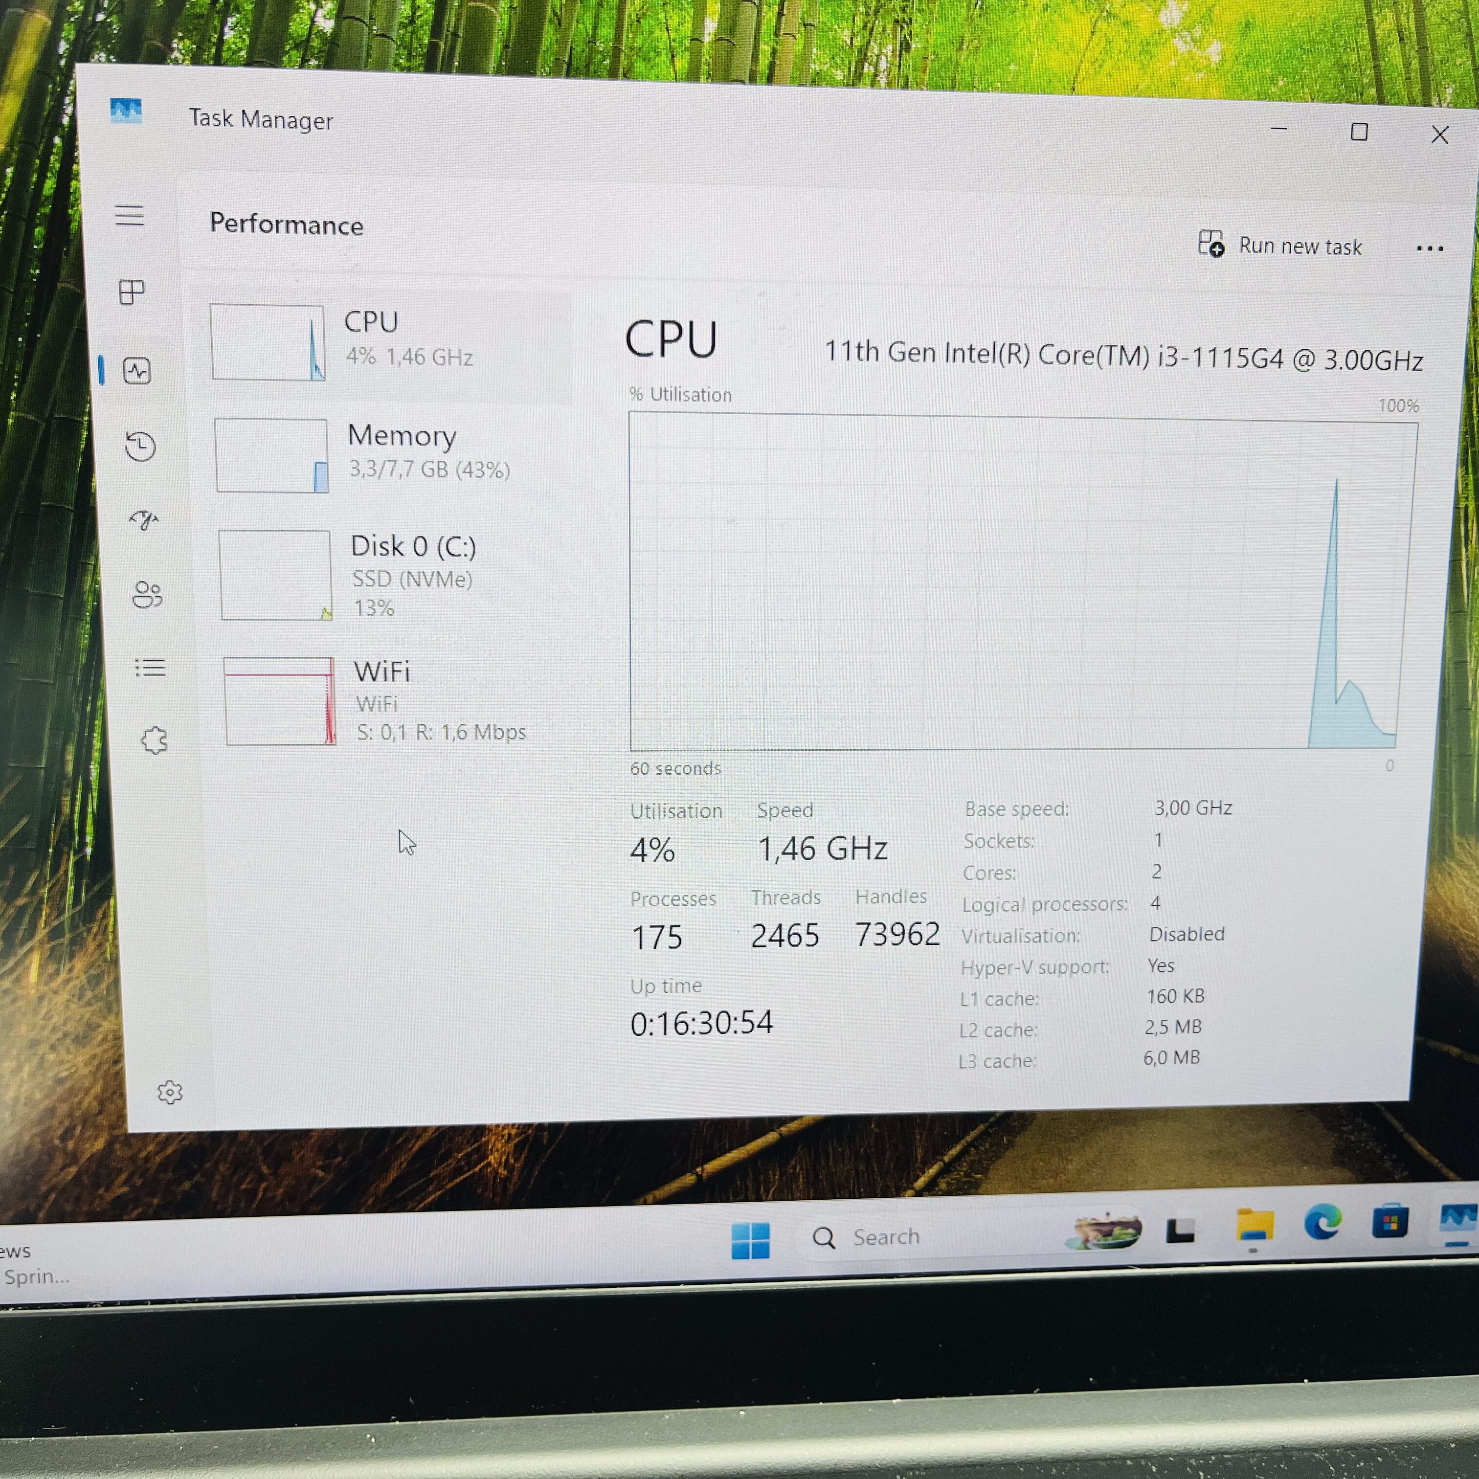Select Disk 0 (C:) performance entry
The height and width of the screenshot is (1479, 1479).
pos(390,575)
